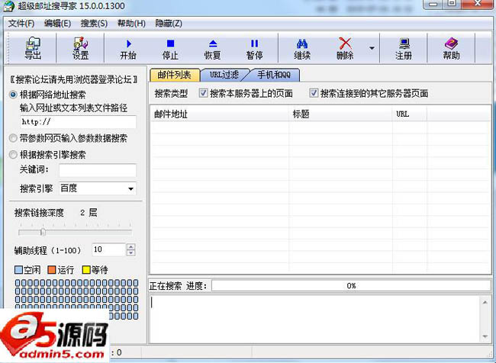Image resolution: width=496 pixels, height=363 pixels.
Task: Click the 辅助线程 value field showing 10
Action: point(109,249)
